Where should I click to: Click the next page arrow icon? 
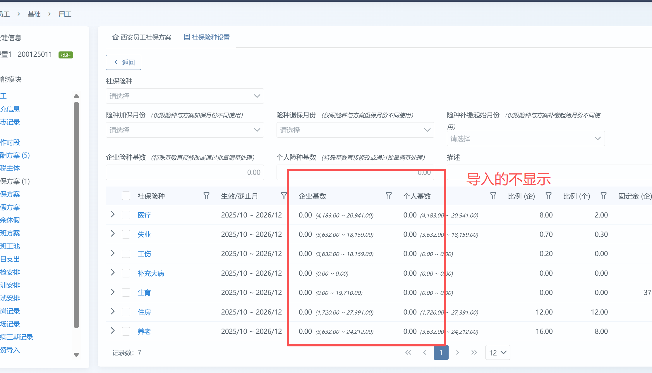point(457,353)
